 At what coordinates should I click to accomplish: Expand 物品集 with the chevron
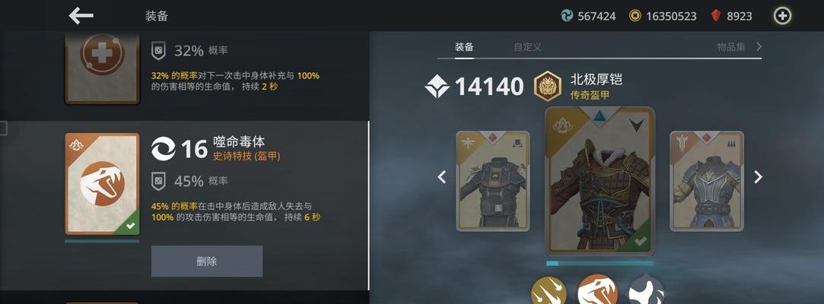tap(759, 46)
